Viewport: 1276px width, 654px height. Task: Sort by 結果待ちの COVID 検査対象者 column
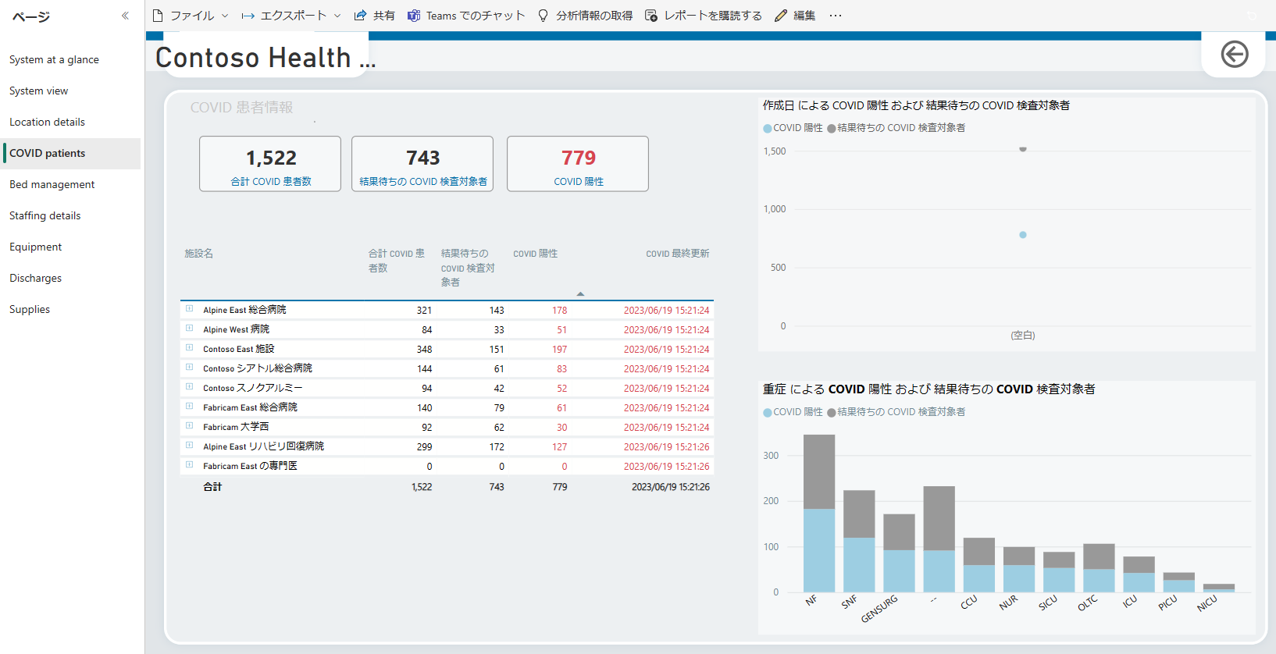pyautogui.click(x=468, y=268)
